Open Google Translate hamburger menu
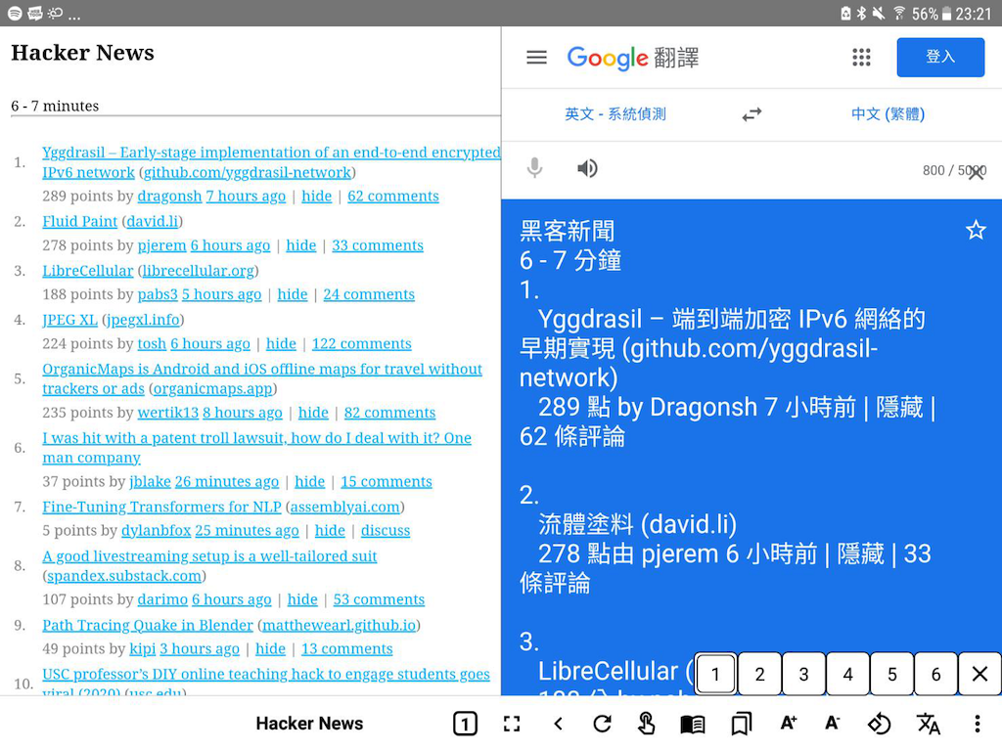Viewport: 1002px width, 751px height. click(536, 58)
